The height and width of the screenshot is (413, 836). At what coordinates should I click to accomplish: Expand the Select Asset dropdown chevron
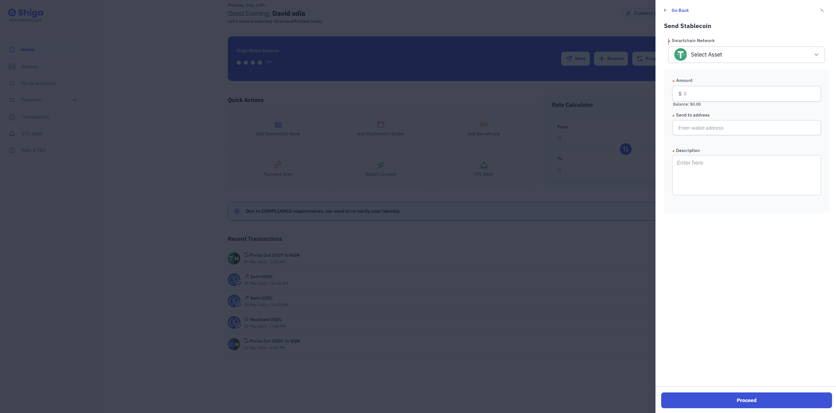[x=816, y=55]
